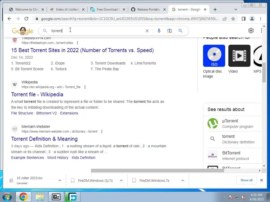
Task: Submit search with the blue magnifier icon
Action: click(x=180, y=31)
